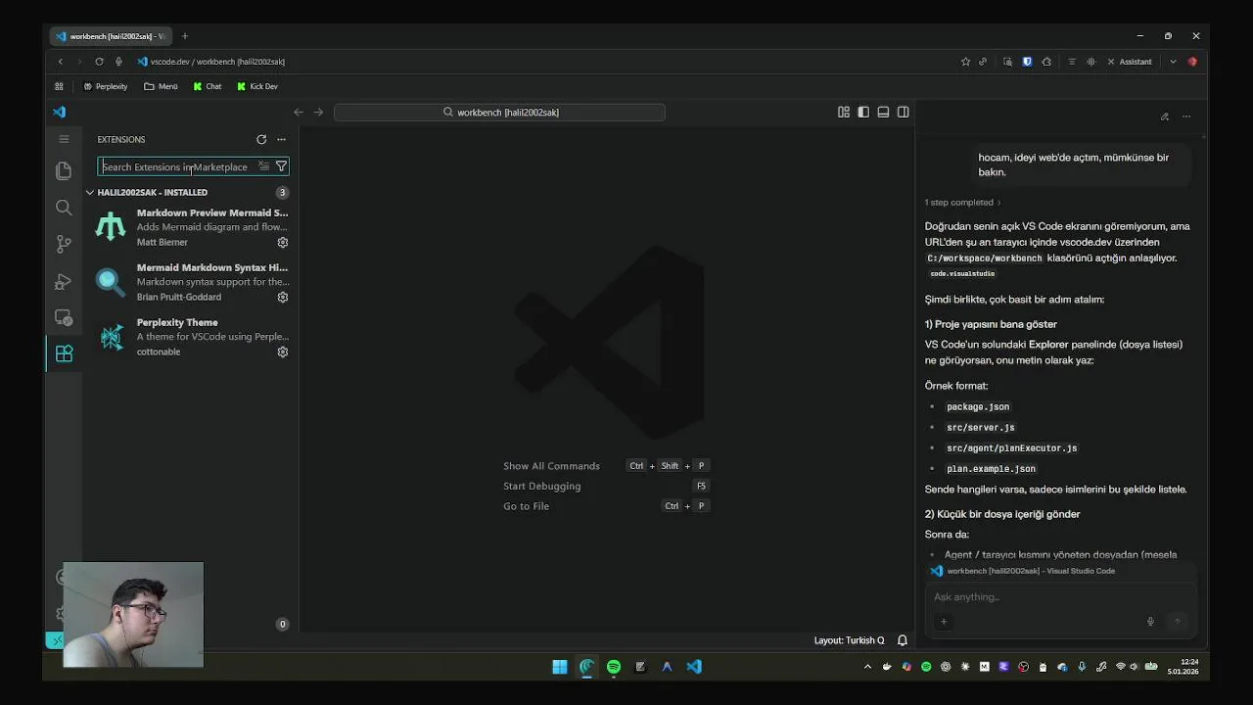This screenshot has width=1253, height=705.
Task: Toggle secondary side bar visibility
Action: pyautogui.click(x=903, y=112)
